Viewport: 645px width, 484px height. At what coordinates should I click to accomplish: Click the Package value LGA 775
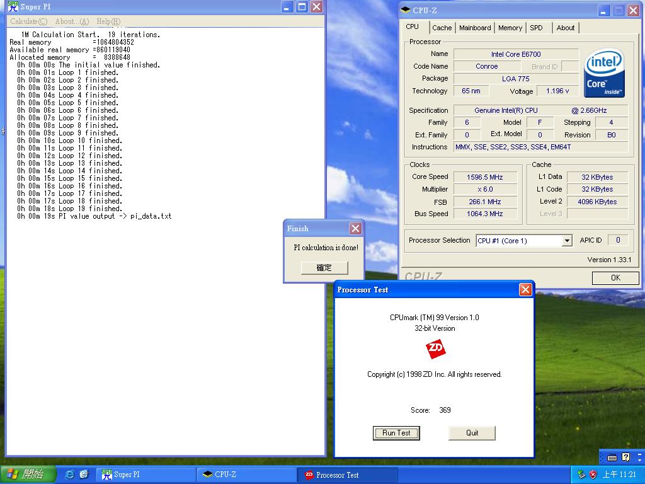(516, 79)
